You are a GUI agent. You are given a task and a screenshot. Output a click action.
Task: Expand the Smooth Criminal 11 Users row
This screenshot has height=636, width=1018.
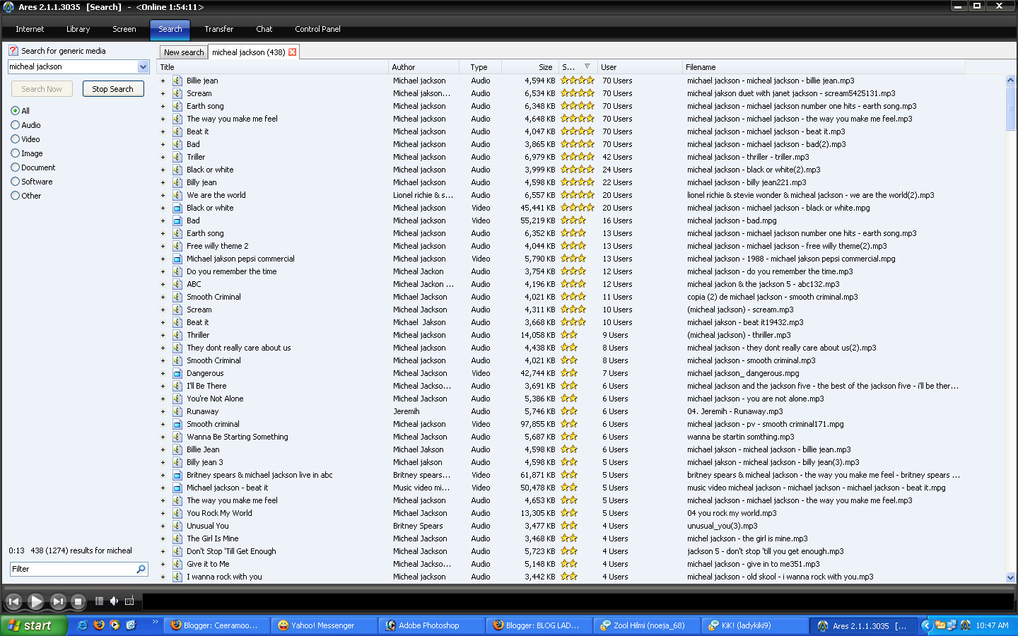tap(163, 297)
